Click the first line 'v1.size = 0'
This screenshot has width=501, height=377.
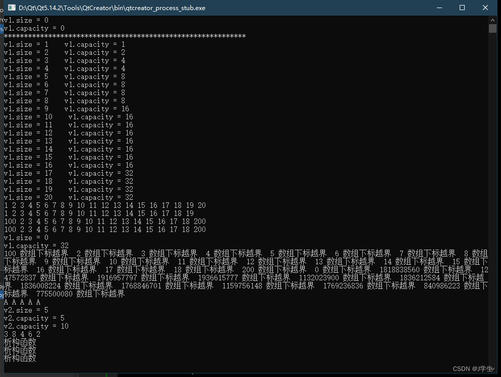[26, 21]
